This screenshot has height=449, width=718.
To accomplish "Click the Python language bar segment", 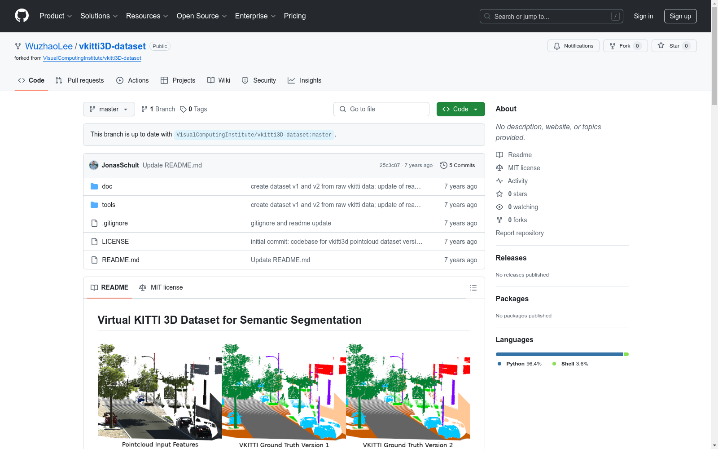I will click(x=559, y=354).
